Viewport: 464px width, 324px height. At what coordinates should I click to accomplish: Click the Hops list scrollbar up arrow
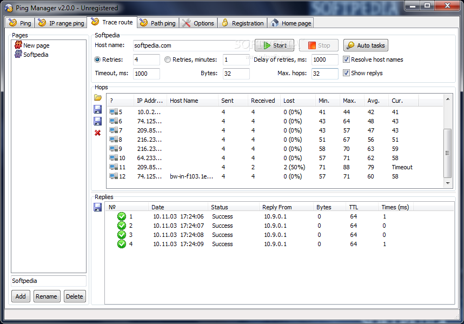(x=448, y=99)
